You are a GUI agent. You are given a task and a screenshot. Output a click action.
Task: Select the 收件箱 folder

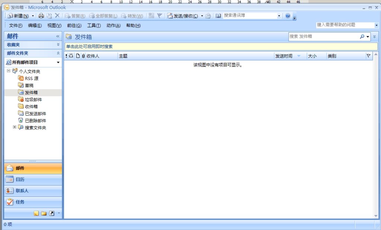pyautogui.click(x=32, y=106)
